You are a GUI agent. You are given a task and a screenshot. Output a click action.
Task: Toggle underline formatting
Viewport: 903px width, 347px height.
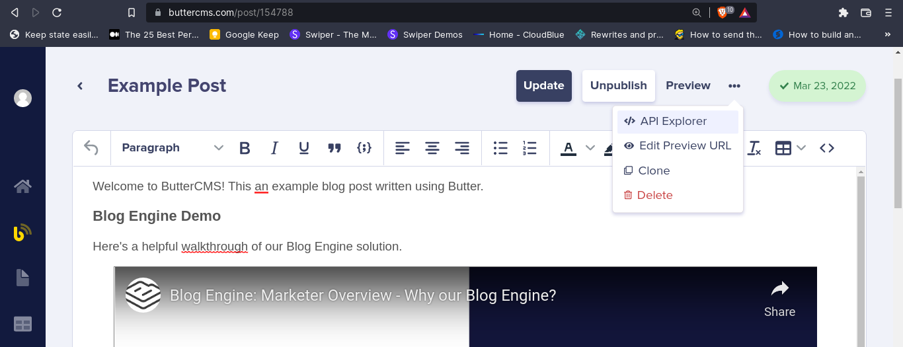(304, 148)
